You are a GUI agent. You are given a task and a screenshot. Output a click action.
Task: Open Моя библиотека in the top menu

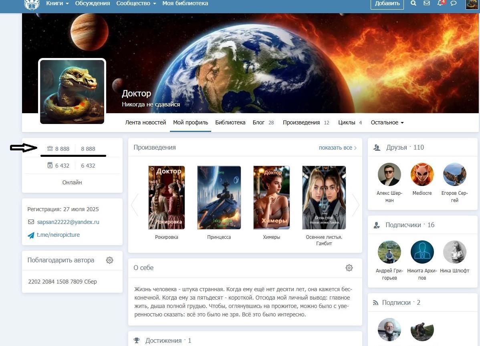(185, 3)
